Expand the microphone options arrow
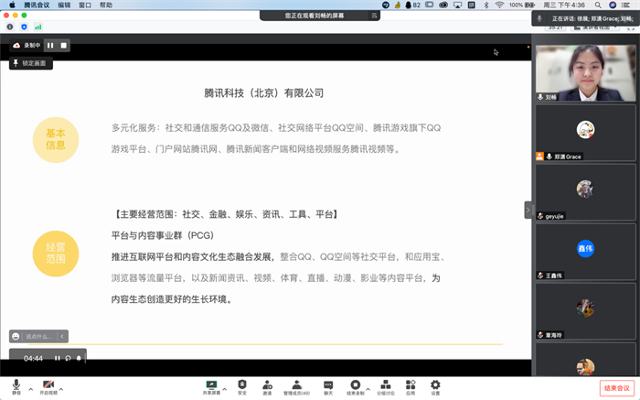The width and height of the screenshot is (640, 400). pyautogui.click(x=27, y=383)
